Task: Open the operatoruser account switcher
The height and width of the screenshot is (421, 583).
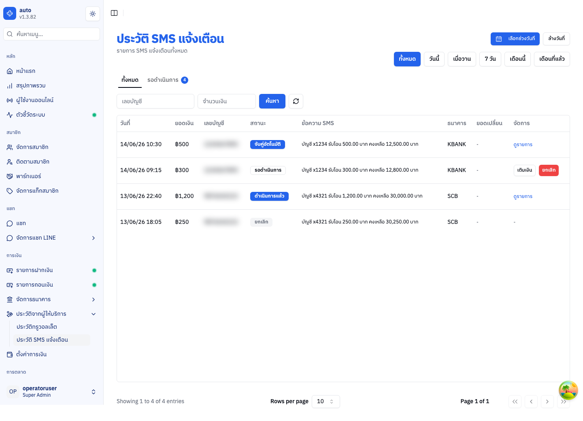Action: (52, 391)
